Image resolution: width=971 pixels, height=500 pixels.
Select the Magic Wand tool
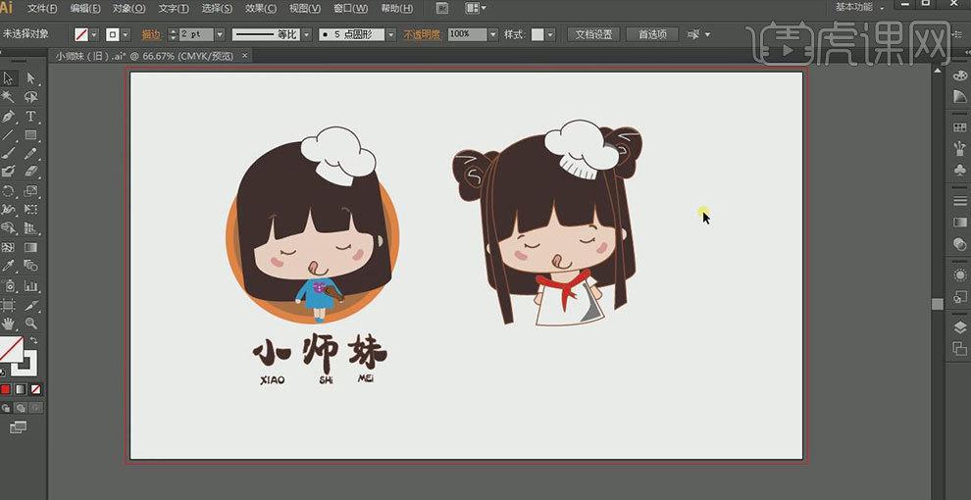click(x=9, y=97)
